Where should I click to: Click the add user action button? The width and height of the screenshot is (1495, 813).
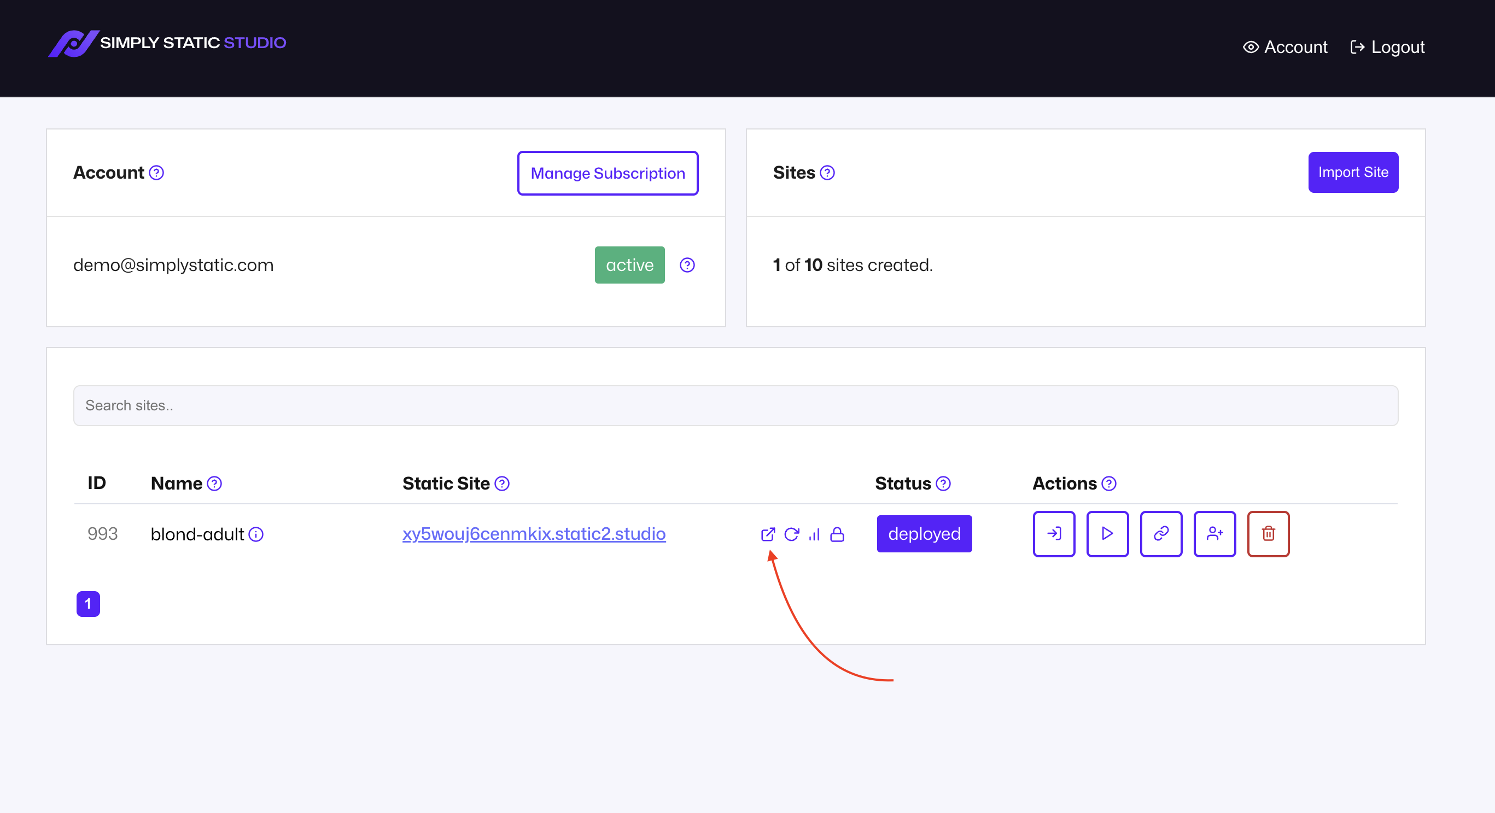click(1214, 533)
